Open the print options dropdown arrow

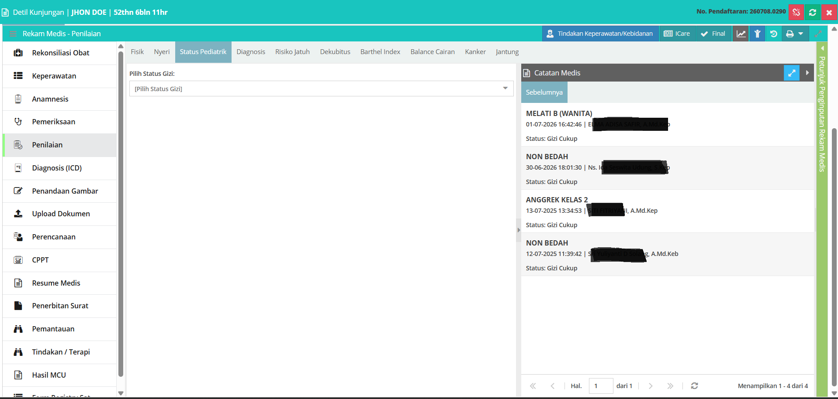point(801,34)
